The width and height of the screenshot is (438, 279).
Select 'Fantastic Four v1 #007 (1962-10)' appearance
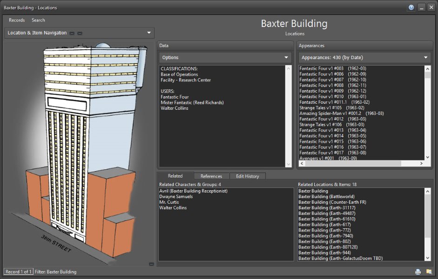(333, 80)
